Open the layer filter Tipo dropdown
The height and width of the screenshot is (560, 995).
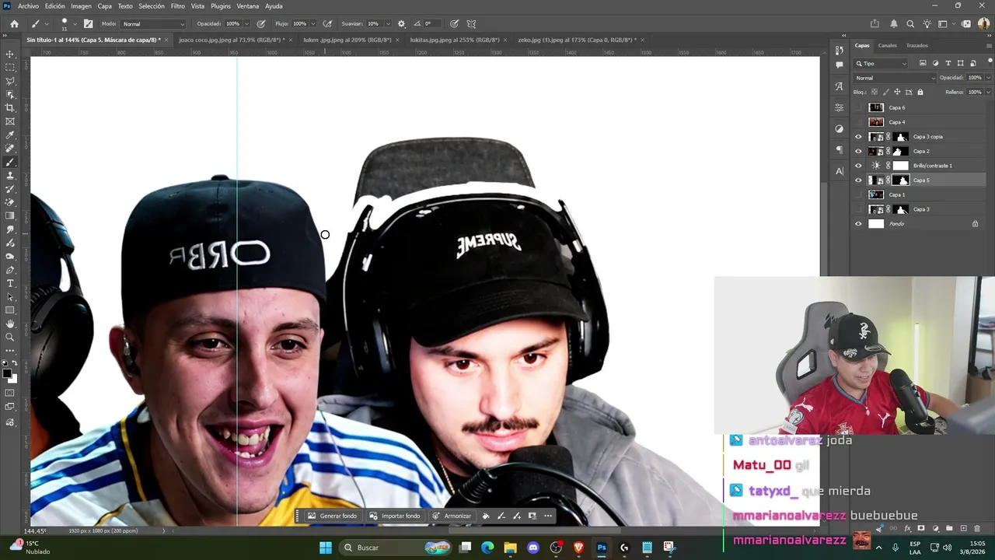pyautogui.click(x=881, y=63)
